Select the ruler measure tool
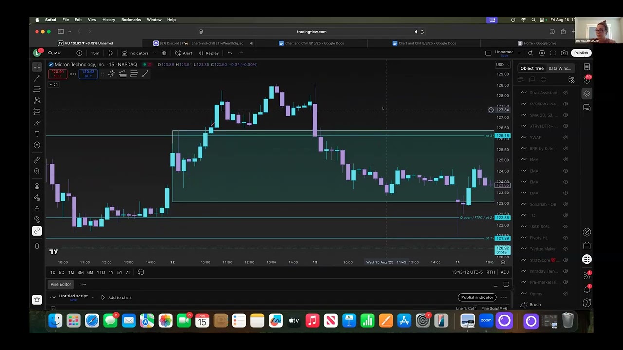This screenshot has height=350, width=623. (37, 160)
